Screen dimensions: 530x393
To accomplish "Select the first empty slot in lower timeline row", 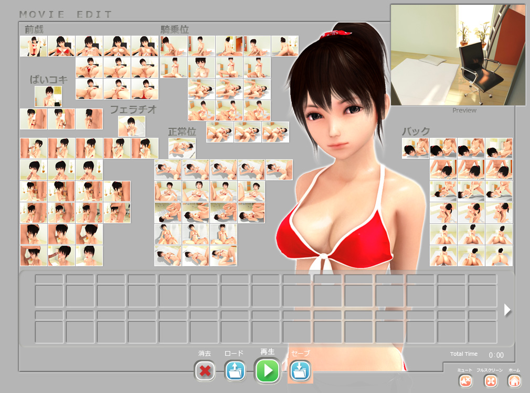I will pos(49,331).
